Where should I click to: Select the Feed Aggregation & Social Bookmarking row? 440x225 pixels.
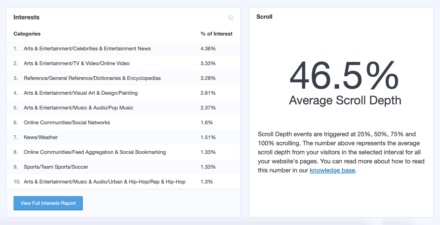[95, 152]
